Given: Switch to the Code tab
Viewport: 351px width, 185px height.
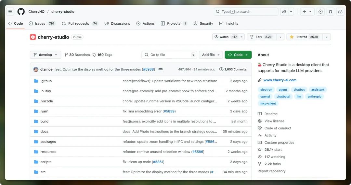Looking at the screenshot, I should 16,23.
